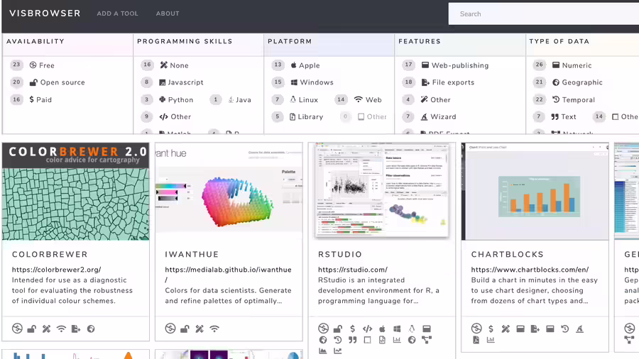The image size is (639, 359).
Task: Click the PDF file icon on ChartBlocks card
Action: pos(476,340)
